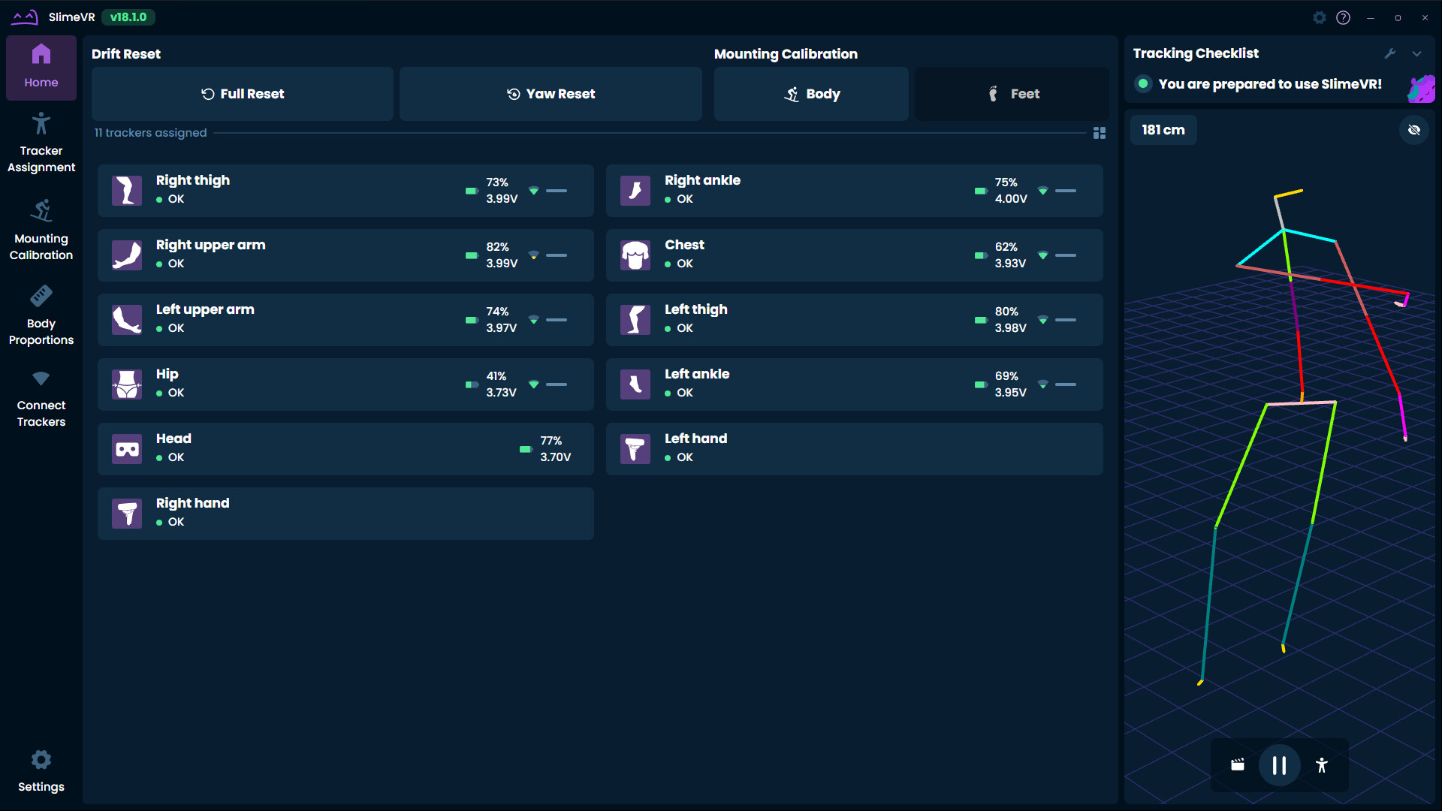Select Mounting Calibration in the sidebar
This screenshot has height=811, width=1442.
(41, 229)
